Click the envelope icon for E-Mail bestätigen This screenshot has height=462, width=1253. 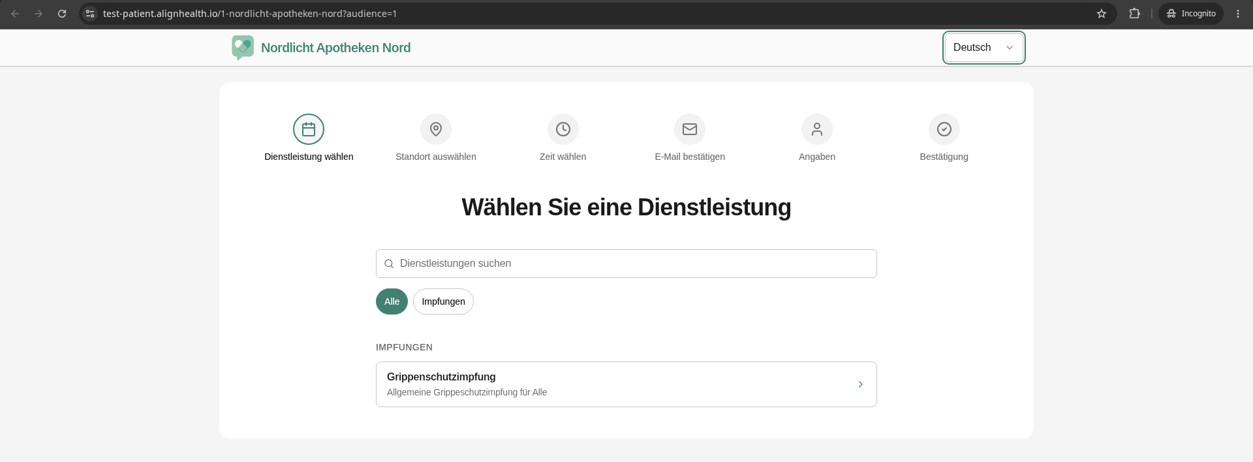(690, 129)
